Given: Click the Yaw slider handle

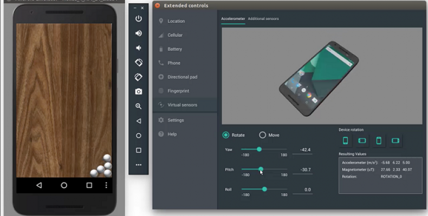Looking at the screenshot, I should click(x=259, y=149).
